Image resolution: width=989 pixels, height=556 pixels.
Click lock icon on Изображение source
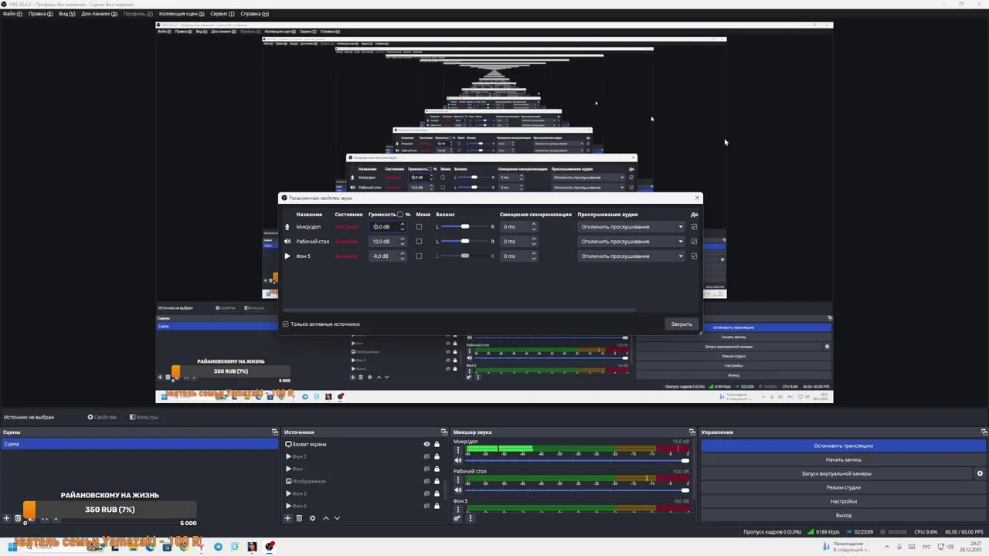click(437, 481)
